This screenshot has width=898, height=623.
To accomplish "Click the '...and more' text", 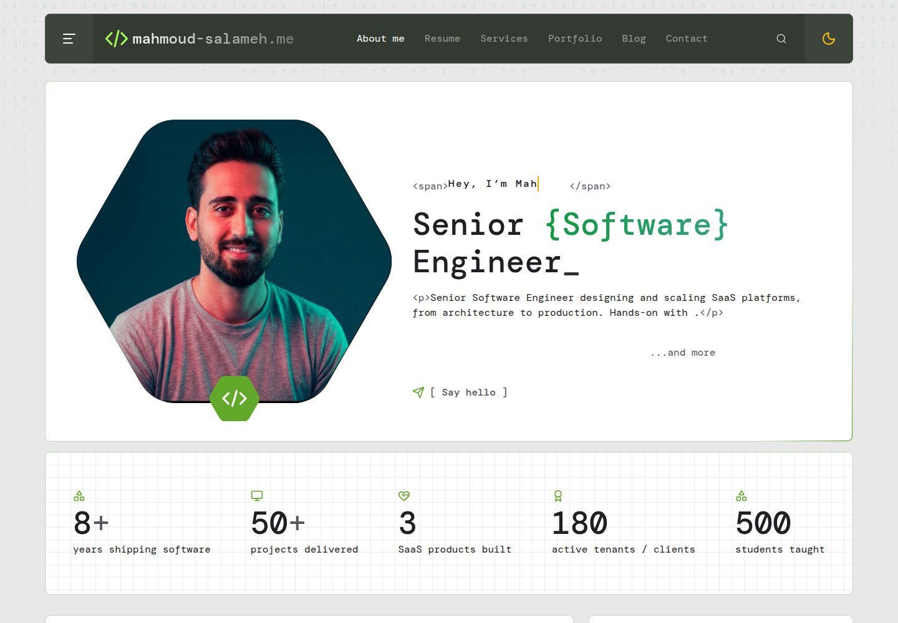I will [683, 353].
